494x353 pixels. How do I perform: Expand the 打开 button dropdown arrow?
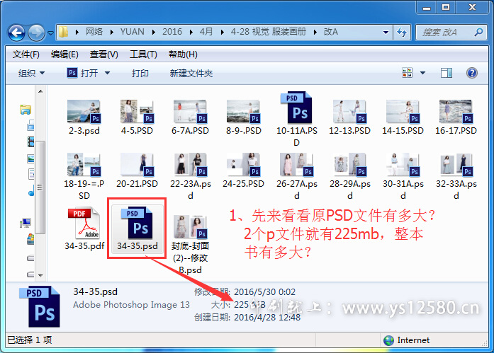[108, 74]
